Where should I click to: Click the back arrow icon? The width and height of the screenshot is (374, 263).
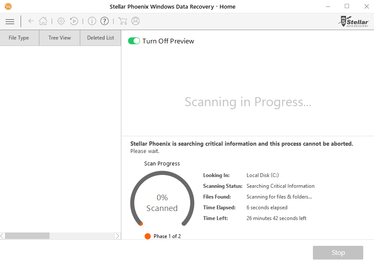pyautogui.click(x=31, y=21)
